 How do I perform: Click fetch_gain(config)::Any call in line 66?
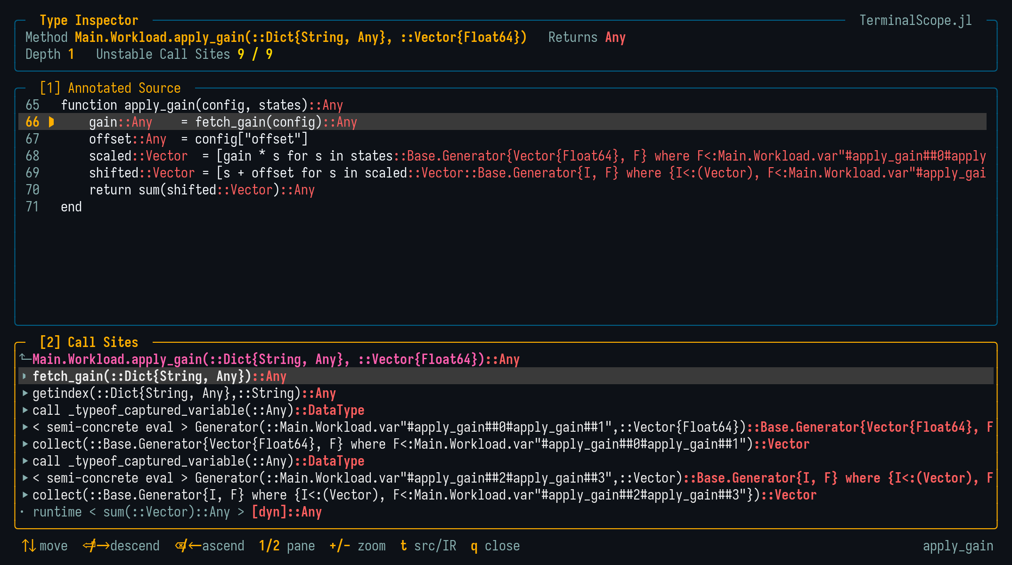tap(276, 122)
